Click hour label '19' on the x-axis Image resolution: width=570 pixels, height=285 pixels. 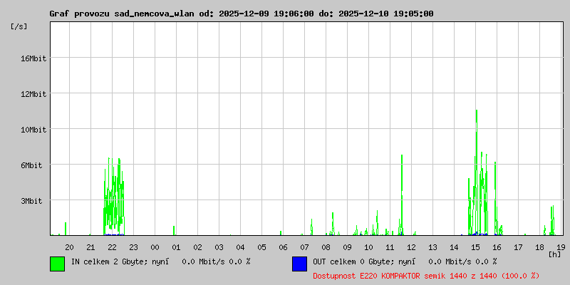tap(561, 247)
